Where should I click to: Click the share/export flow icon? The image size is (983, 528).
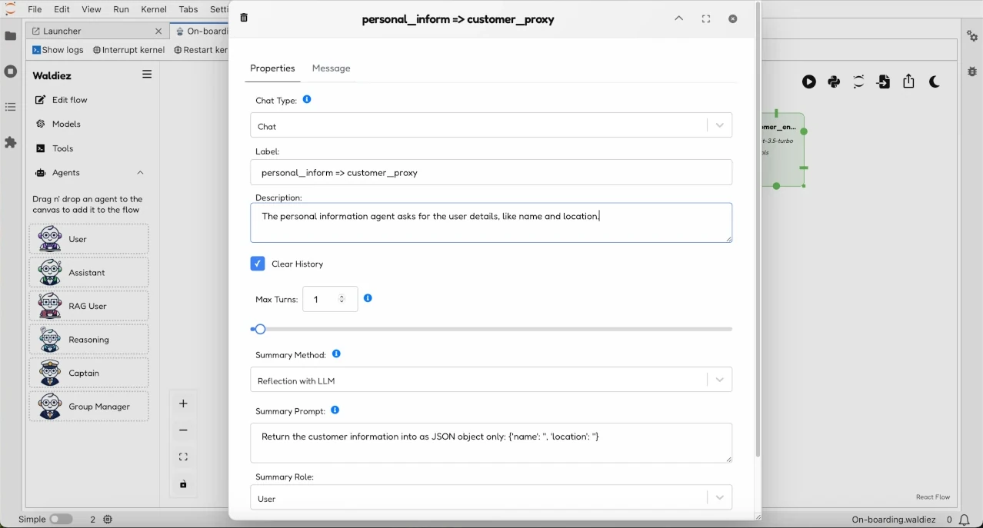909,81
